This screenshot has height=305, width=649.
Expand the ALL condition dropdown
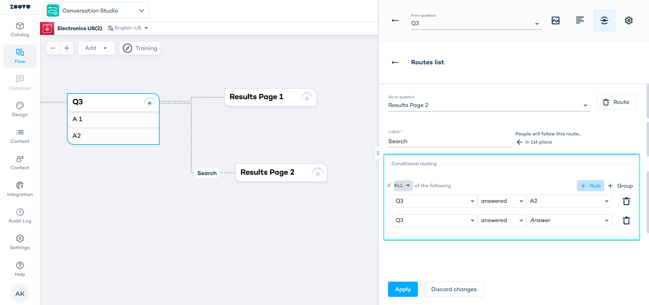point(403,186)
